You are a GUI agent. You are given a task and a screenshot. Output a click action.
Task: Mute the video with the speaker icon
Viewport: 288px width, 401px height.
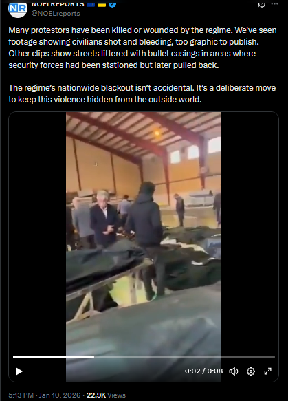click(x=233, y=371)
